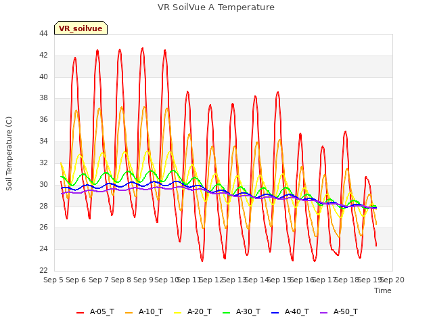The width and height of the screenshot is (433, 325).
Task: Toggle the A-05_T legend entry
Action: pyautogui.click(x=95, y=312)
